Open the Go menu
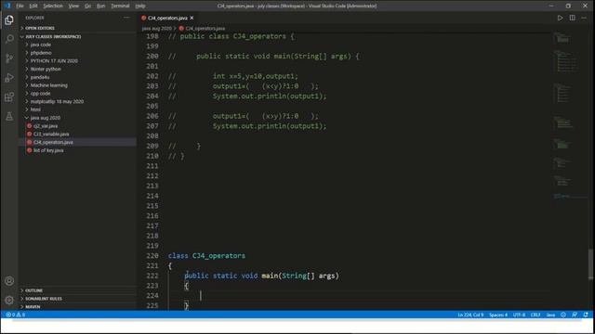This screenshot has width=595, height=334. click(x=87, y=6)
